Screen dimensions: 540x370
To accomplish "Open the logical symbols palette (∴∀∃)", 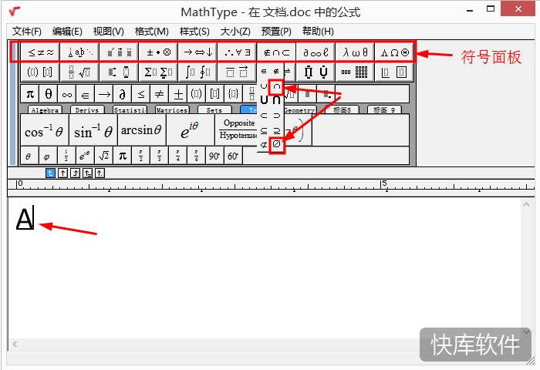I will point(238,52).
